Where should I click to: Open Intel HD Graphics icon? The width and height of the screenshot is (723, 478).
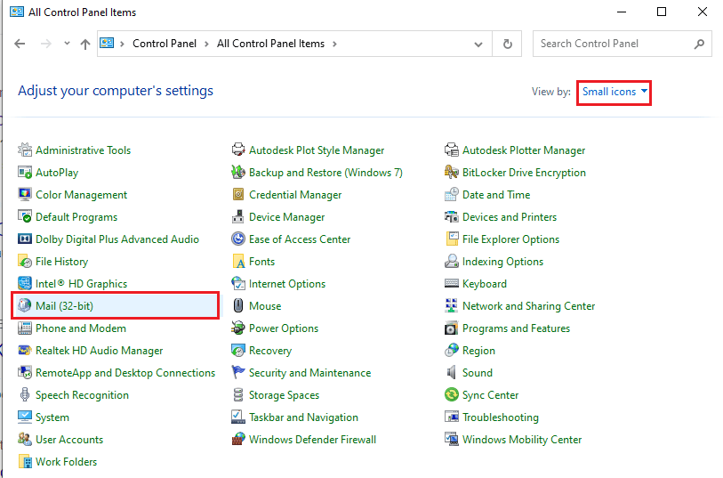pyautogui.click(x=25, y=283)
